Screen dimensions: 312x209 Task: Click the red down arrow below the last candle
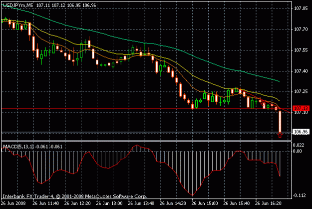pyautogui.click(x=280, y=135)
